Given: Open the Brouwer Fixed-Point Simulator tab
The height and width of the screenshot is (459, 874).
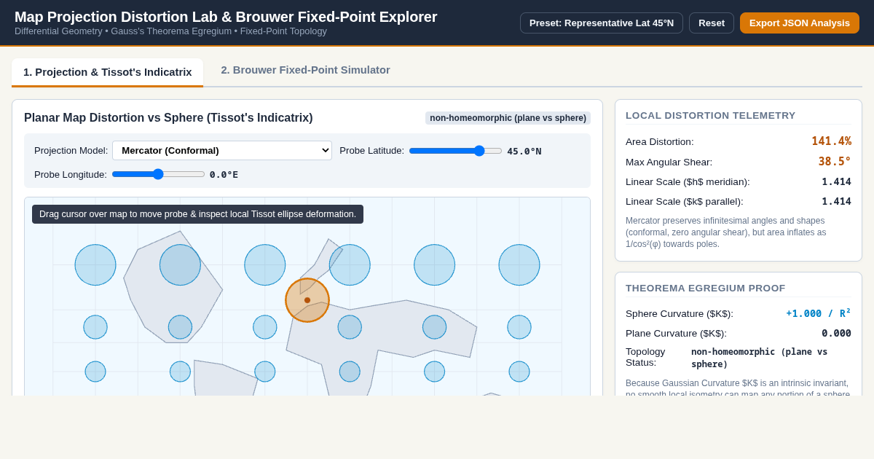Looking at the screenshot, I should 306,70.
